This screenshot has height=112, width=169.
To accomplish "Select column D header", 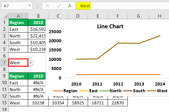I will point(78,16).
